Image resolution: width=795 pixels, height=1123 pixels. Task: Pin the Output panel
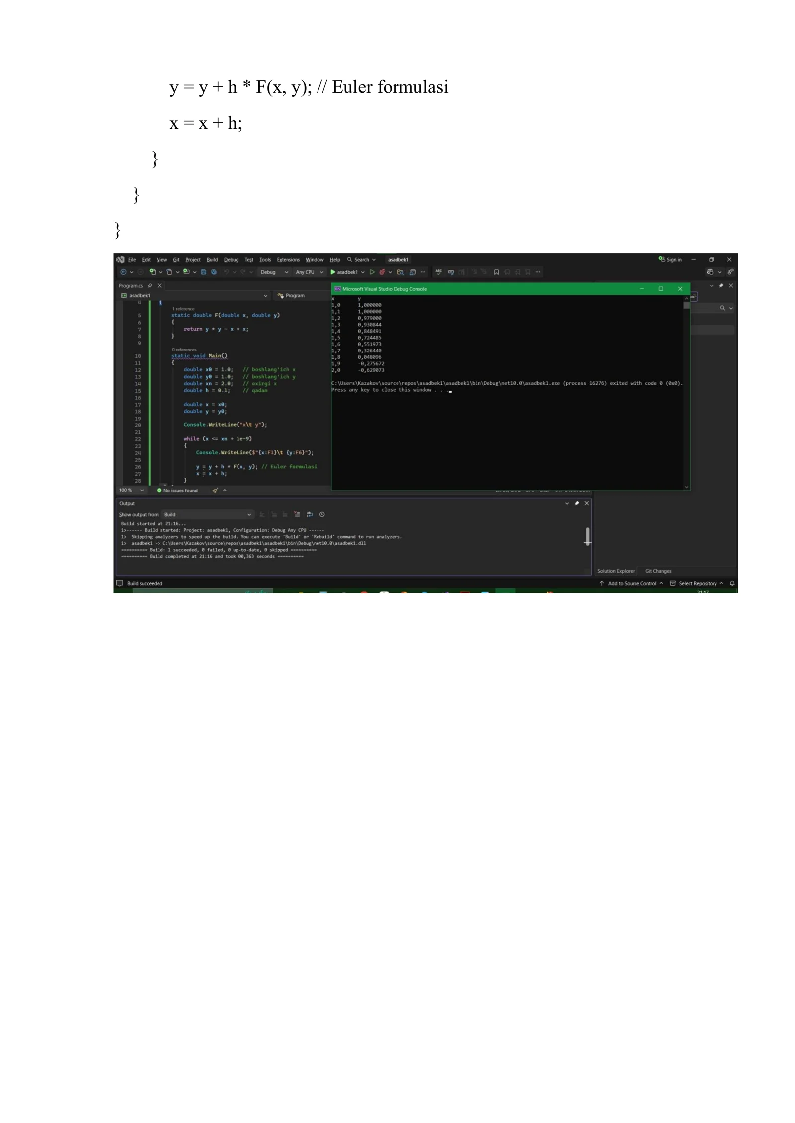point(577,503)
